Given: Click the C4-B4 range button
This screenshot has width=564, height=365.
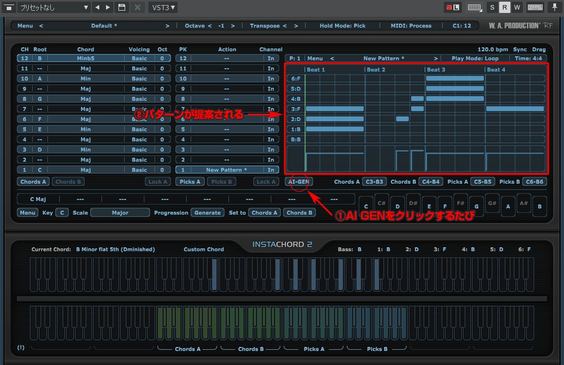Looking at the screenshot, I should [x=431, y=182].
